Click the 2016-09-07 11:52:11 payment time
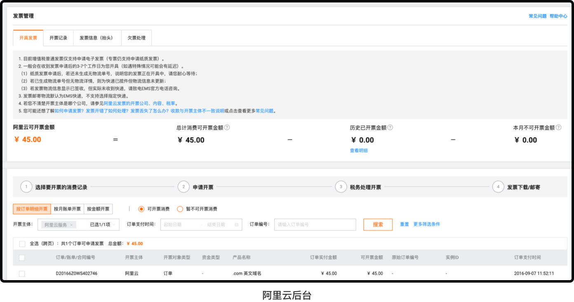The width and height of the screenshot is (574, 302). [x=534, y=274]
